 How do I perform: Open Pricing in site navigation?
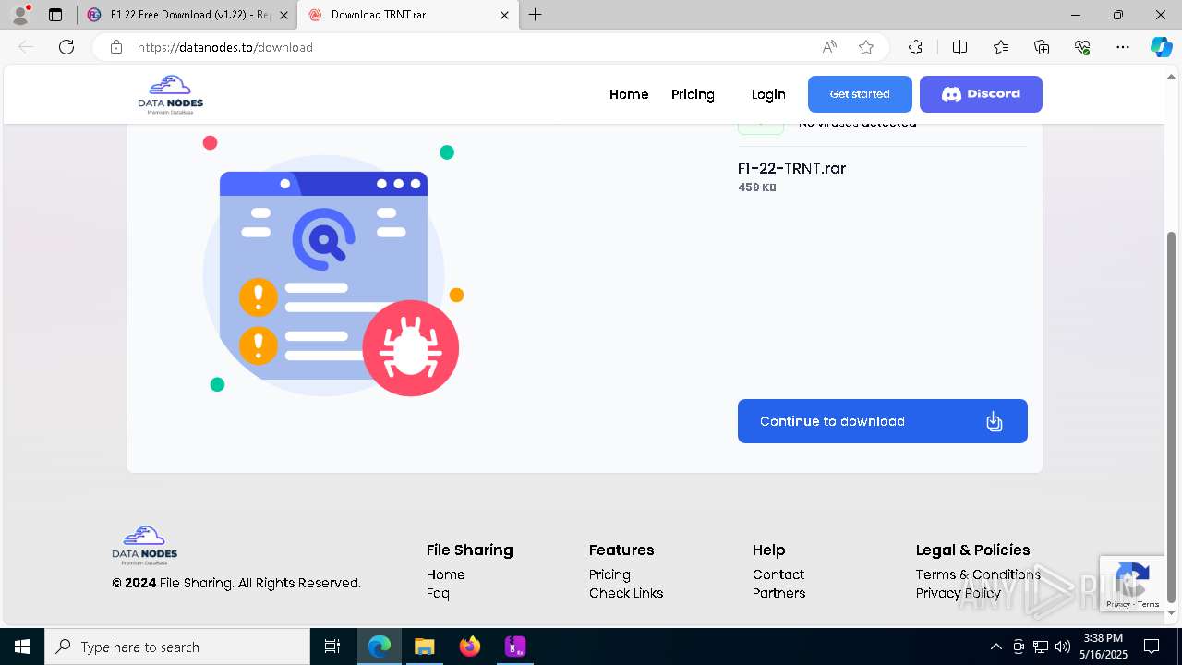click(x=693, y=94)
